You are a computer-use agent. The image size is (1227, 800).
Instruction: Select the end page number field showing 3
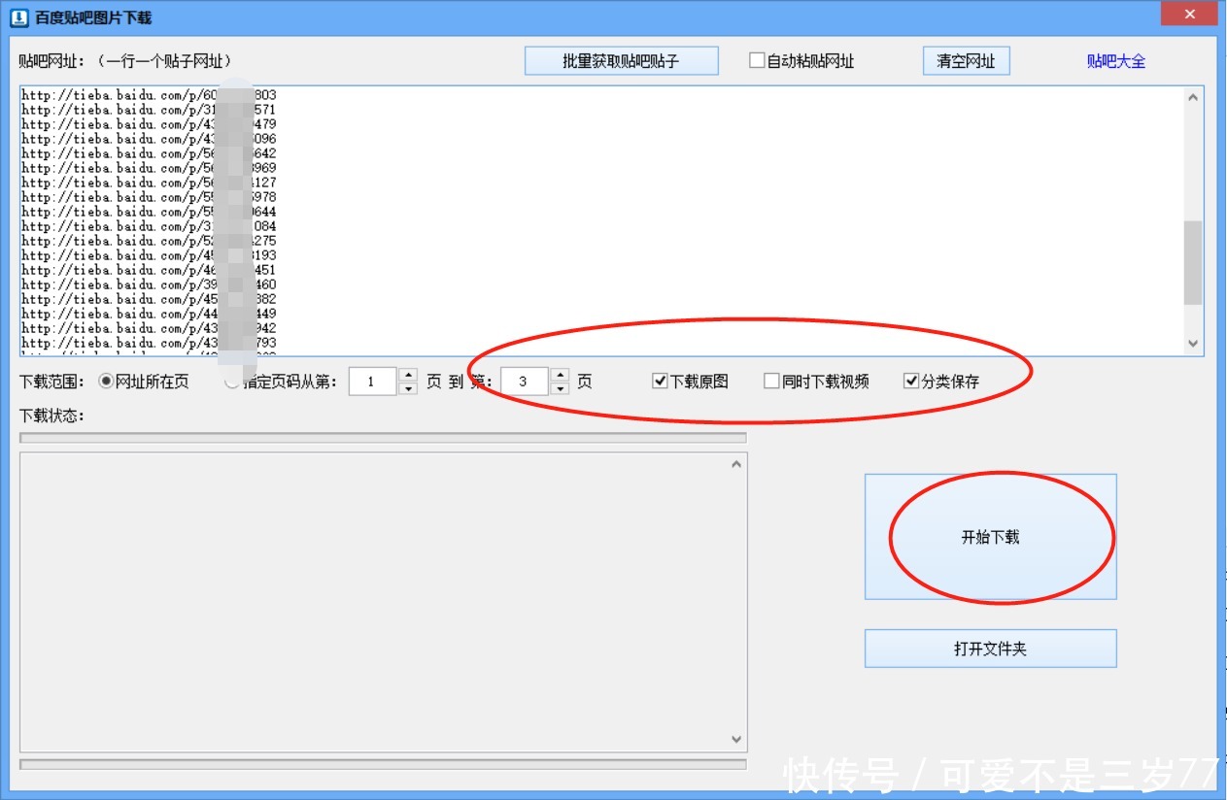click(523, 381)
